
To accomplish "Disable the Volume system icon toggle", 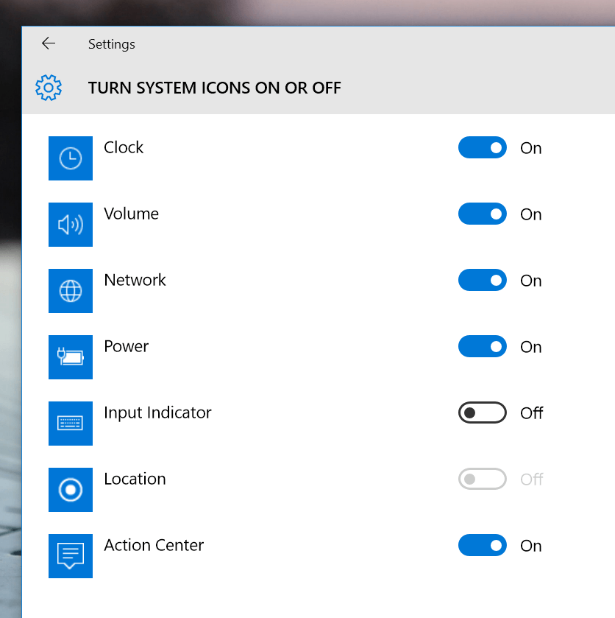I will pos(483,214).
